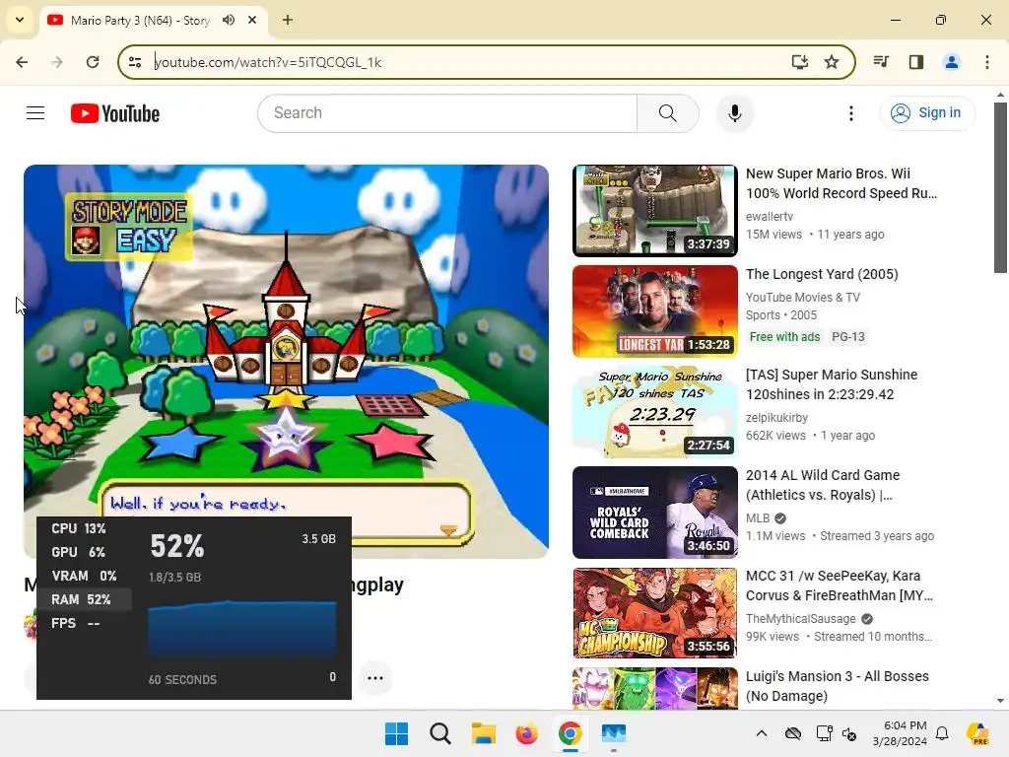Open The Longest Yard thumbnail
Viewport: 1009px width, 757px height.
pyautogui.click(x=655, y=311)
